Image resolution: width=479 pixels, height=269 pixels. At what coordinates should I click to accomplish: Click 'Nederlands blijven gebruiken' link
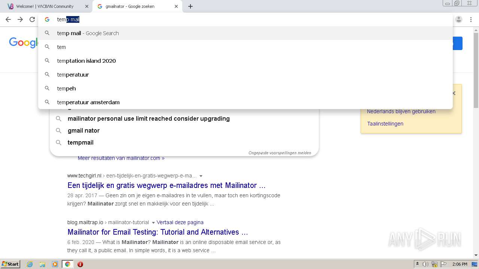click(401, 111)
